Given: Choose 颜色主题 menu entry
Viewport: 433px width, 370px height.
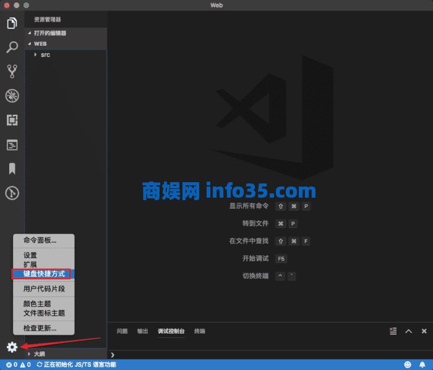Looking at the screenshot, I should coord(44,304).
